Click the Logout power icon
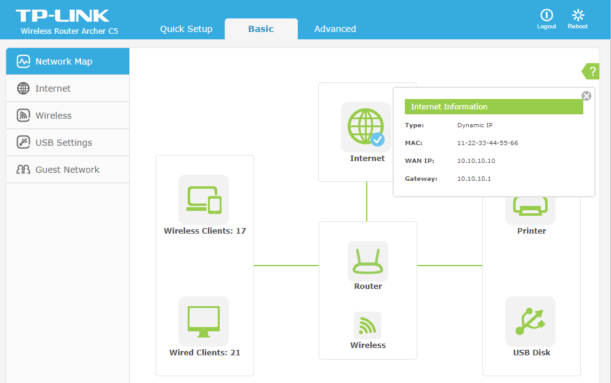Screen dimensions: 611x383 click(x=546, y=15)
